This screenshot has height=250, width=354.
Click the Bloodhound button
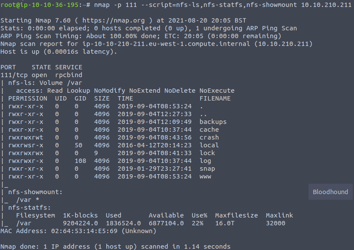330,192
